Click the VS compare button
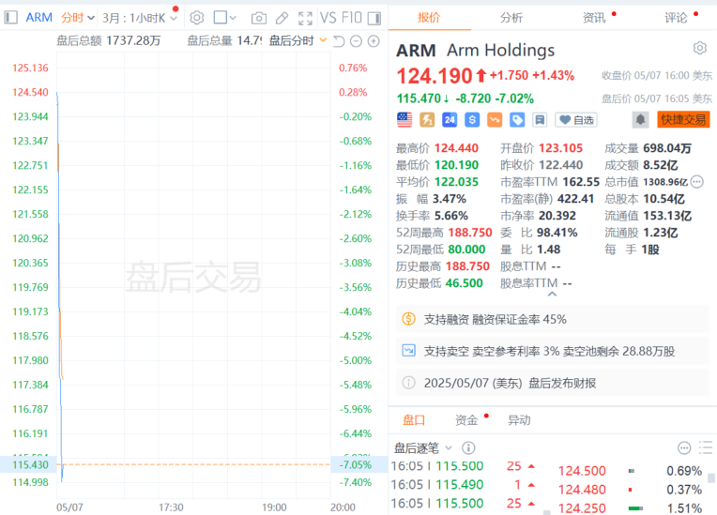This screenshot has width=717, height=515. (x=328, y=18)
